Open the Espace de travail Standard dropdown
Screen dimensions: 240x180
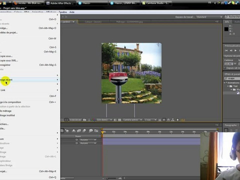[209, 17]
